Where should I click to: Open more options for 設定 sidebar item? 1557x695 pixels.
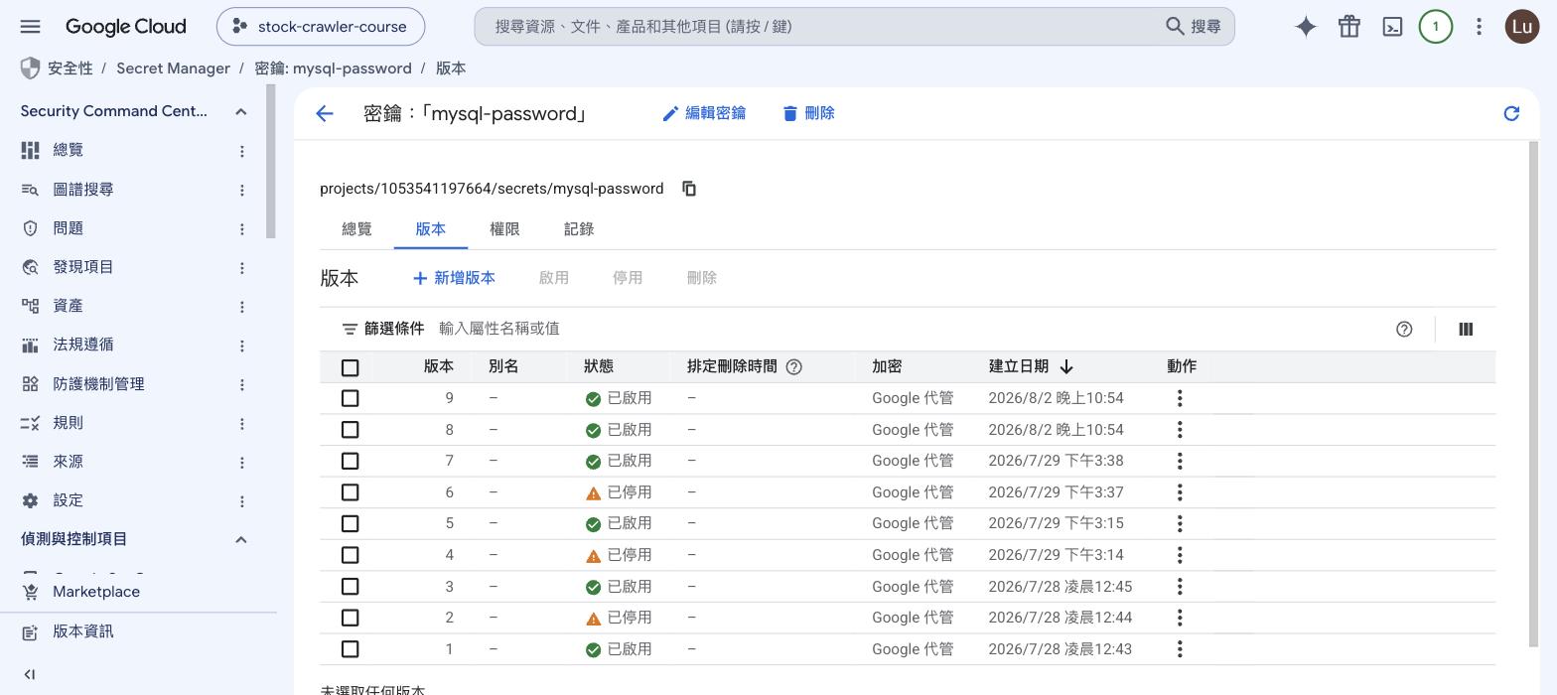click(241, 501)
